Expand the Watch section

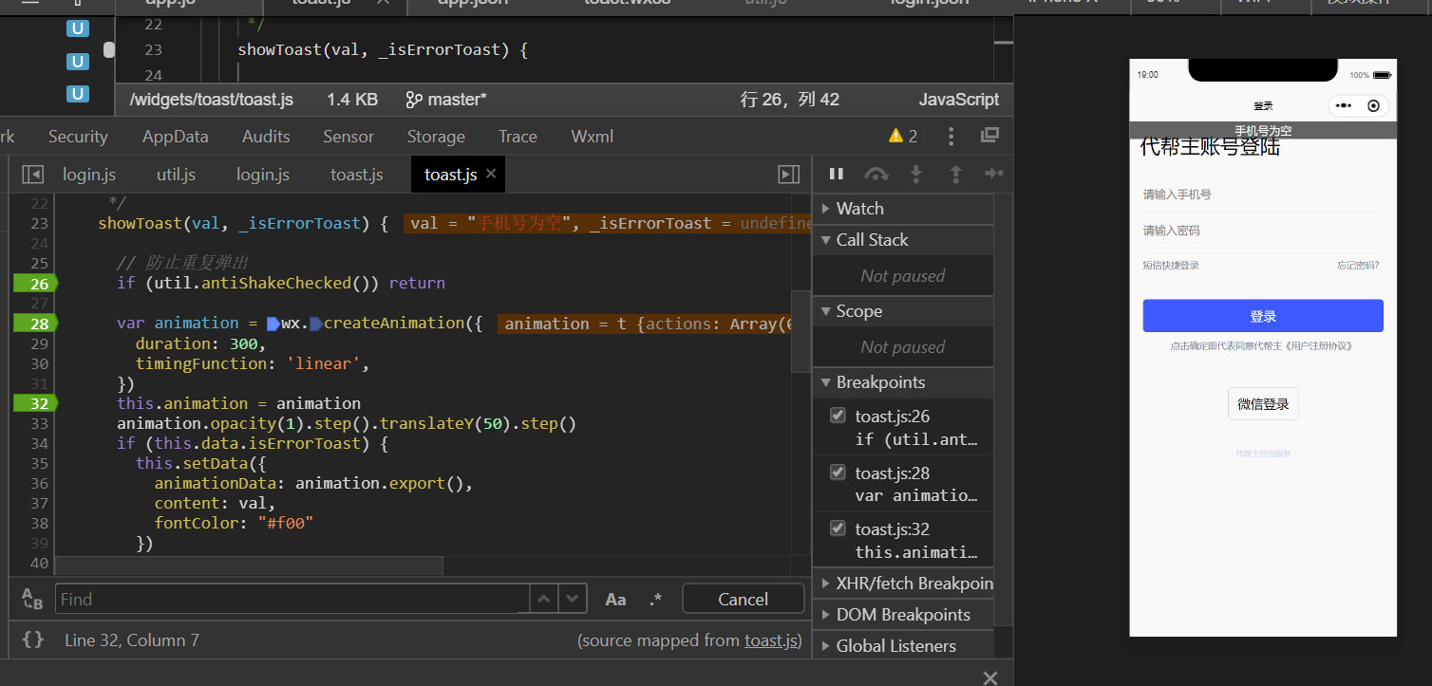pos(859,209)
